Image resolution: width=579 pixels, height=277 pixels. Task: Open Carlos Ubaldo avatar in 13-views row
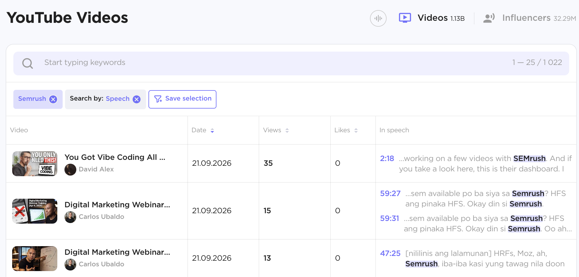tap(70, 265)
